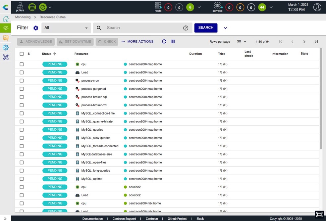Open the user profile icon
Viewport: 326px width, 221px height.
click(317, 7)
